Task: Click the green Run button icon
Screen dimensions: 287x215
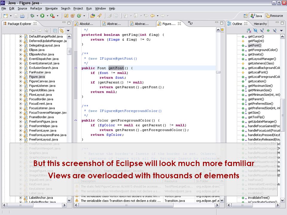Action: coord(42,16)
